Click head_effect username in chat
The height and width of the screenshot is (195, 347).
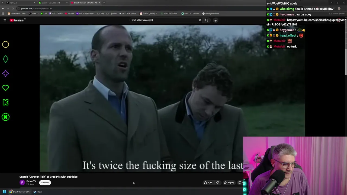pos(288,35)
